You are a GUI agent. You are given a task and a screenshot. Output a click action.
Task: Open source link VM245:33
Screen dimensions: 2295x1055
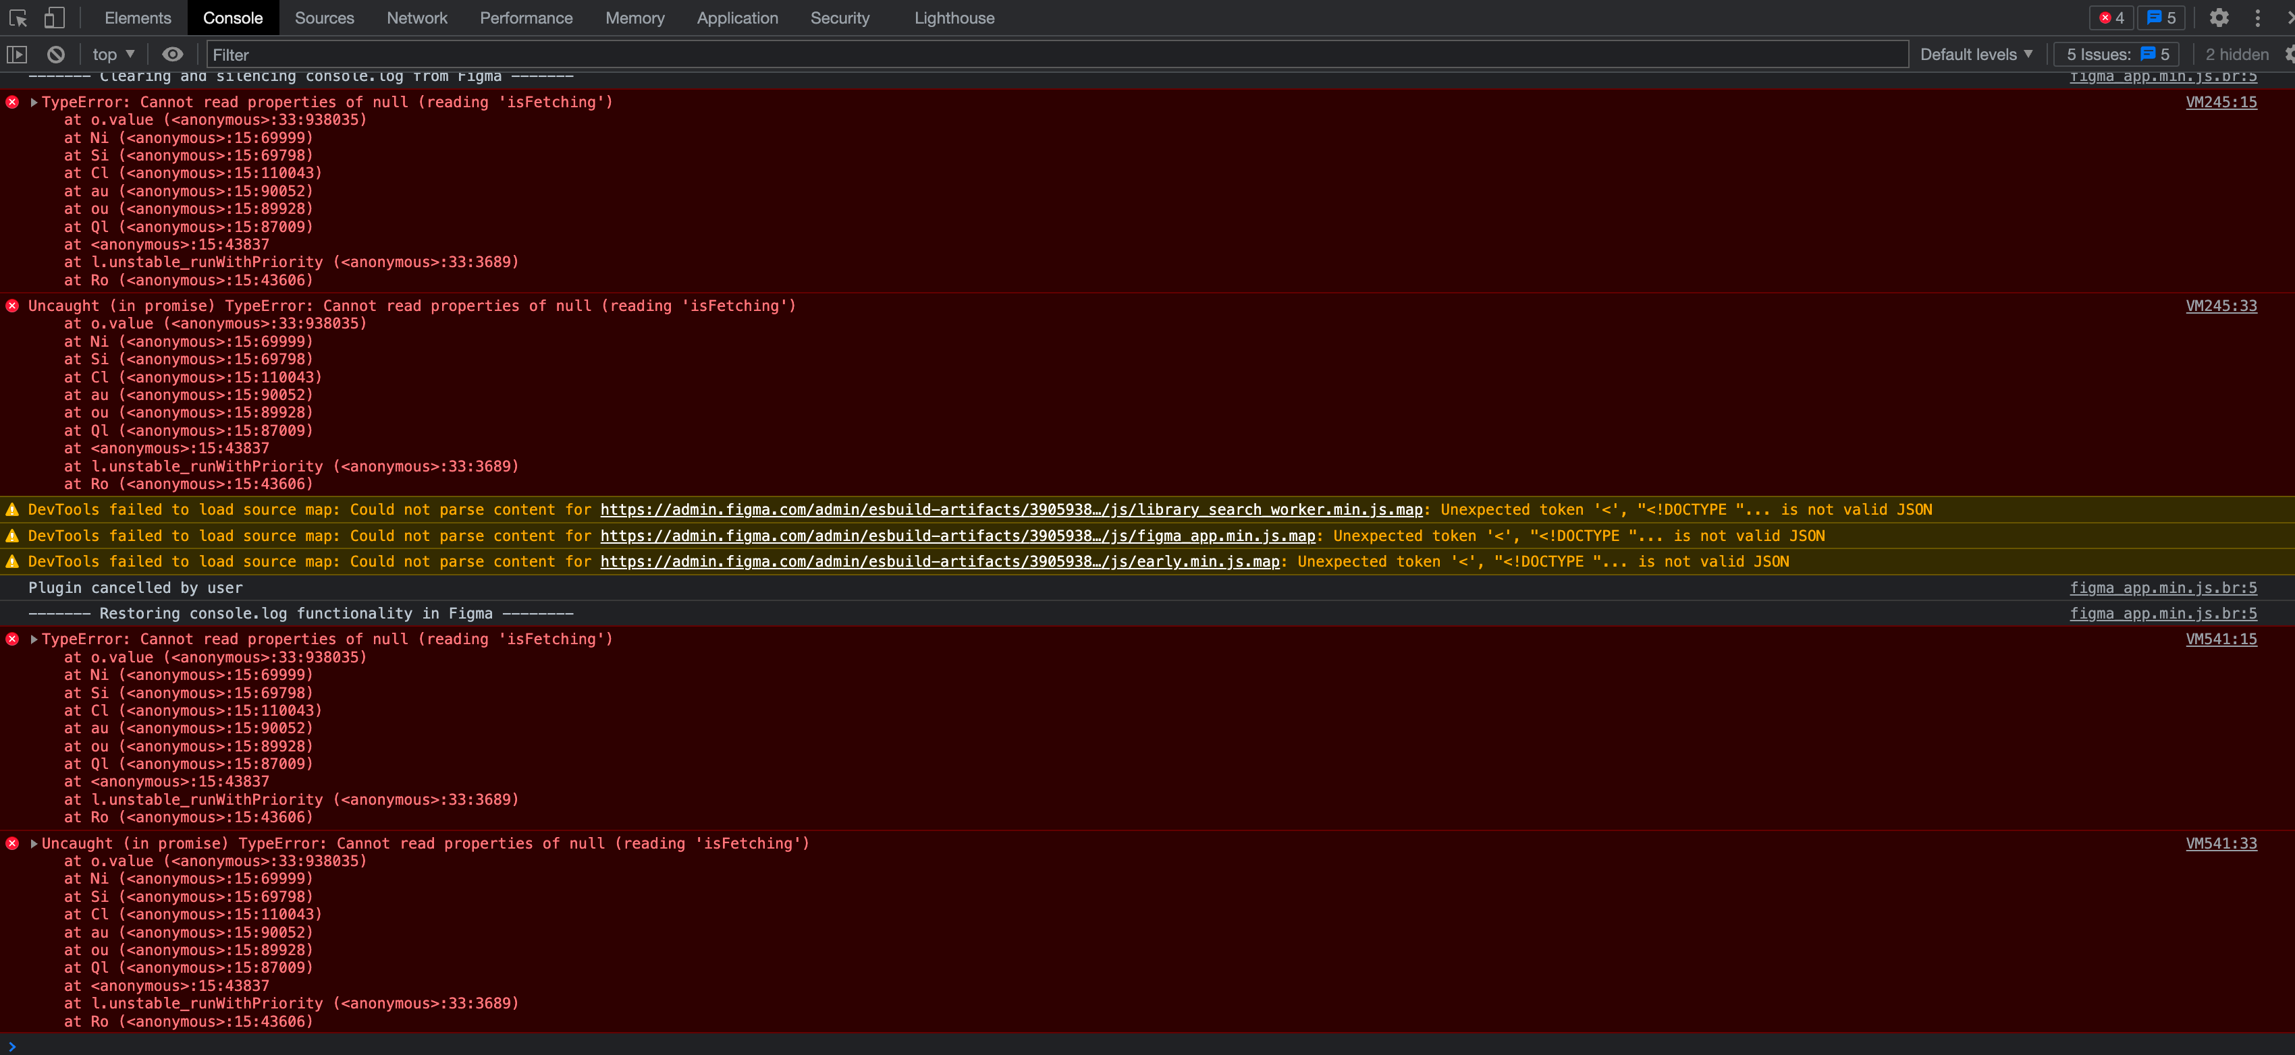click(2221, 306)
